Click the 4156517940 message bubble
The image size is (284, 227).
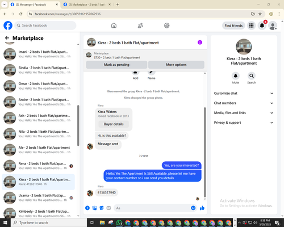pos(107,192)
